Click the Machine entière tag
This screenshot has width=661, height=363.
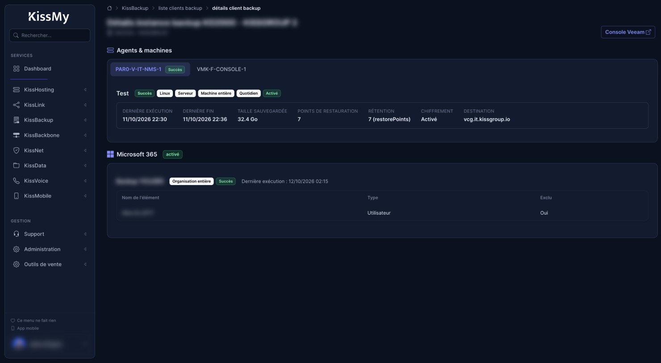(216, 93)
